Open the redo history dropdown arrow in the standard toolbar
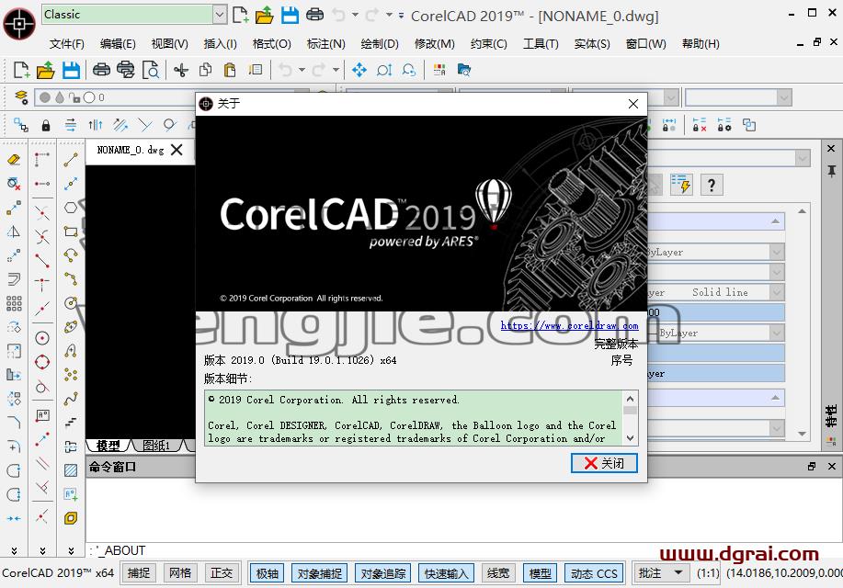This screenshot has height=588, width=843. (336, 70)
